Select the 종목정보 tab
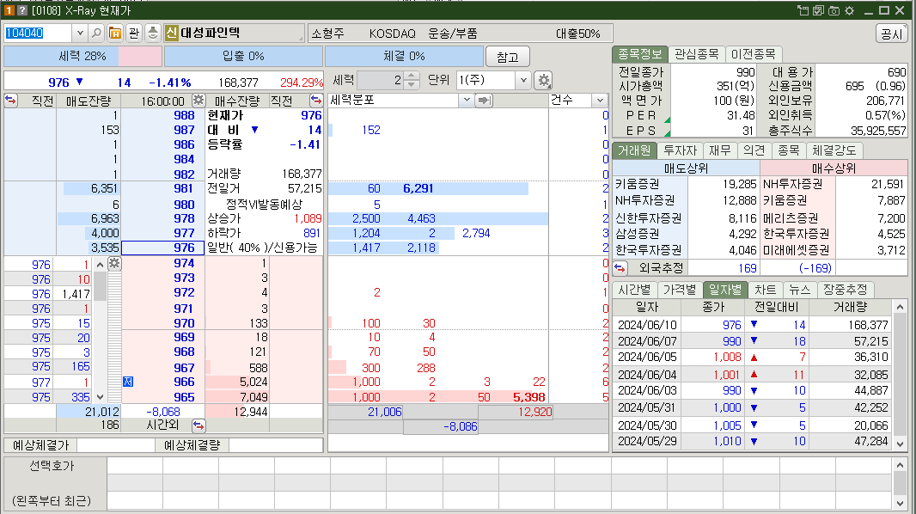916x514 pixels. point(639,54)
